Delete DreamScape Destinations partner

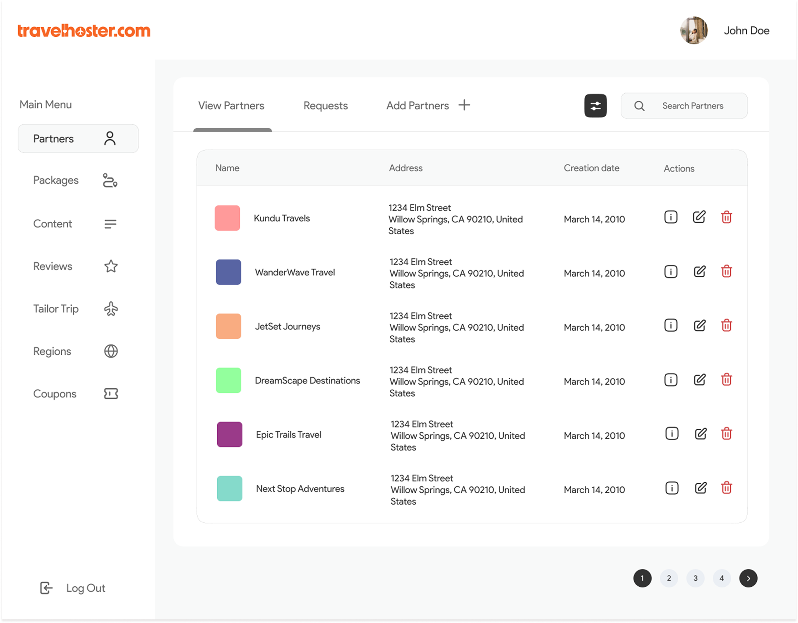coord(726,379)
